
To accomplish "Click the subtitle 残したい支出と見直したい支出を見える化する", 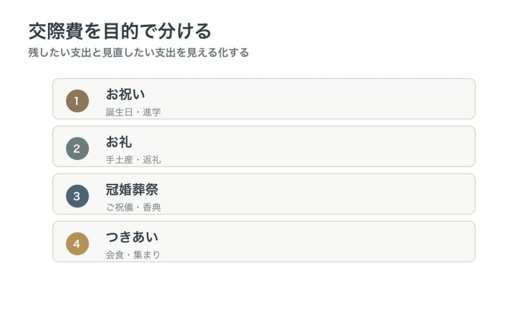I will 138,53.
